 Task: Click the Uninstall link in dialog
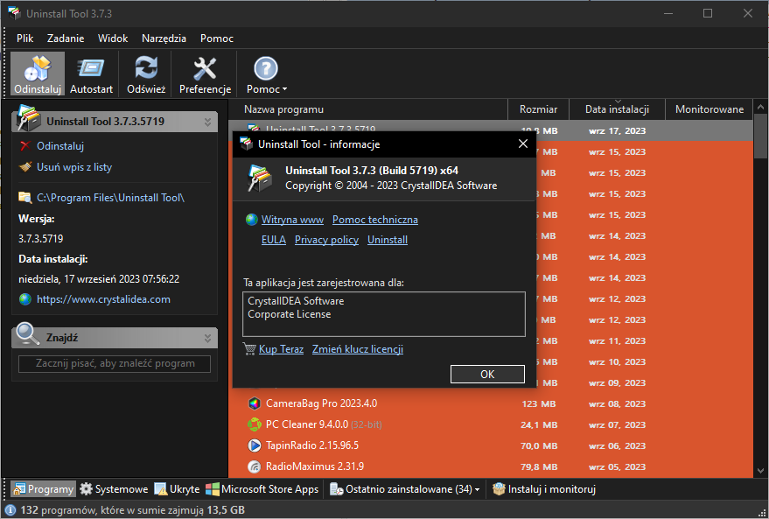(388, 240)
